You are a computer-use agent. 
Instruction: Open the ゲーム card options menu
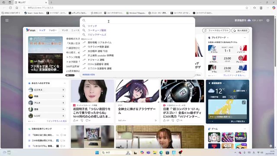(245, 129)
